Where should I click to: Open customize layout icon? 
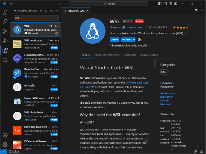(x=176, y=4)
